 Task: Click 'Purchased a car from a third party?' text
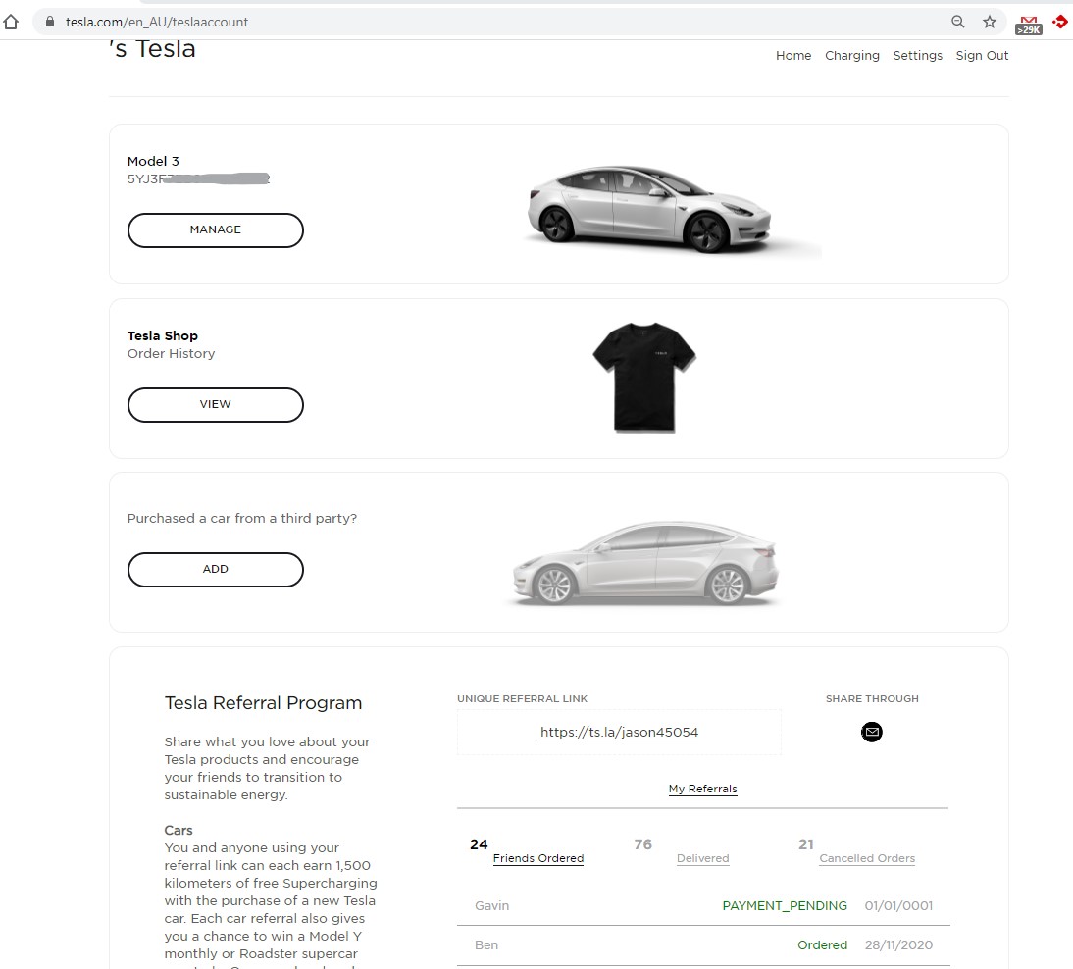tap(242, 519)
